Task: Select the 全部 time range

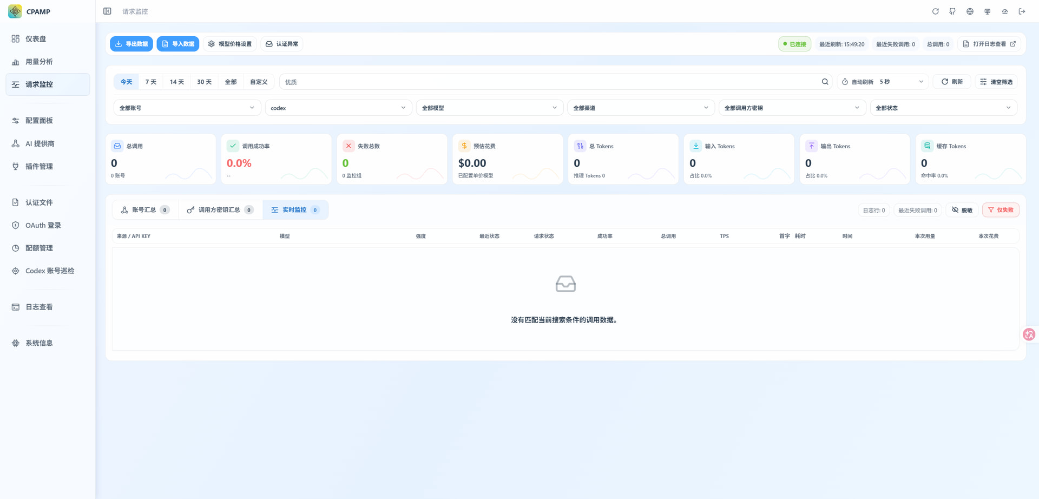Action: [231, 82]
